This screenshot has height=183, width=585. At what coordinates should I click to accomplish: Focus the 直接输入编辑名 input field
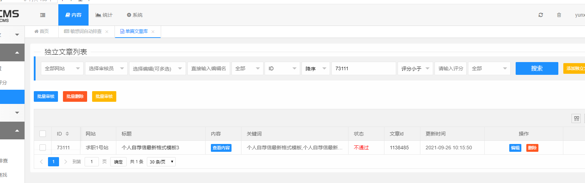(208, 68)
